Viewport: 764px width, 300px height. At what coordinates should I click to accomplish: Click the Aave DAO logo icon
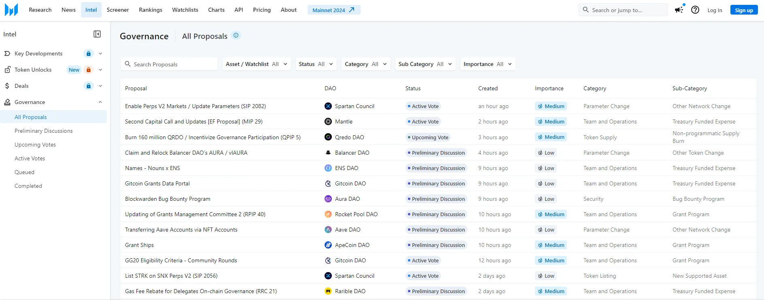[328, 230]
